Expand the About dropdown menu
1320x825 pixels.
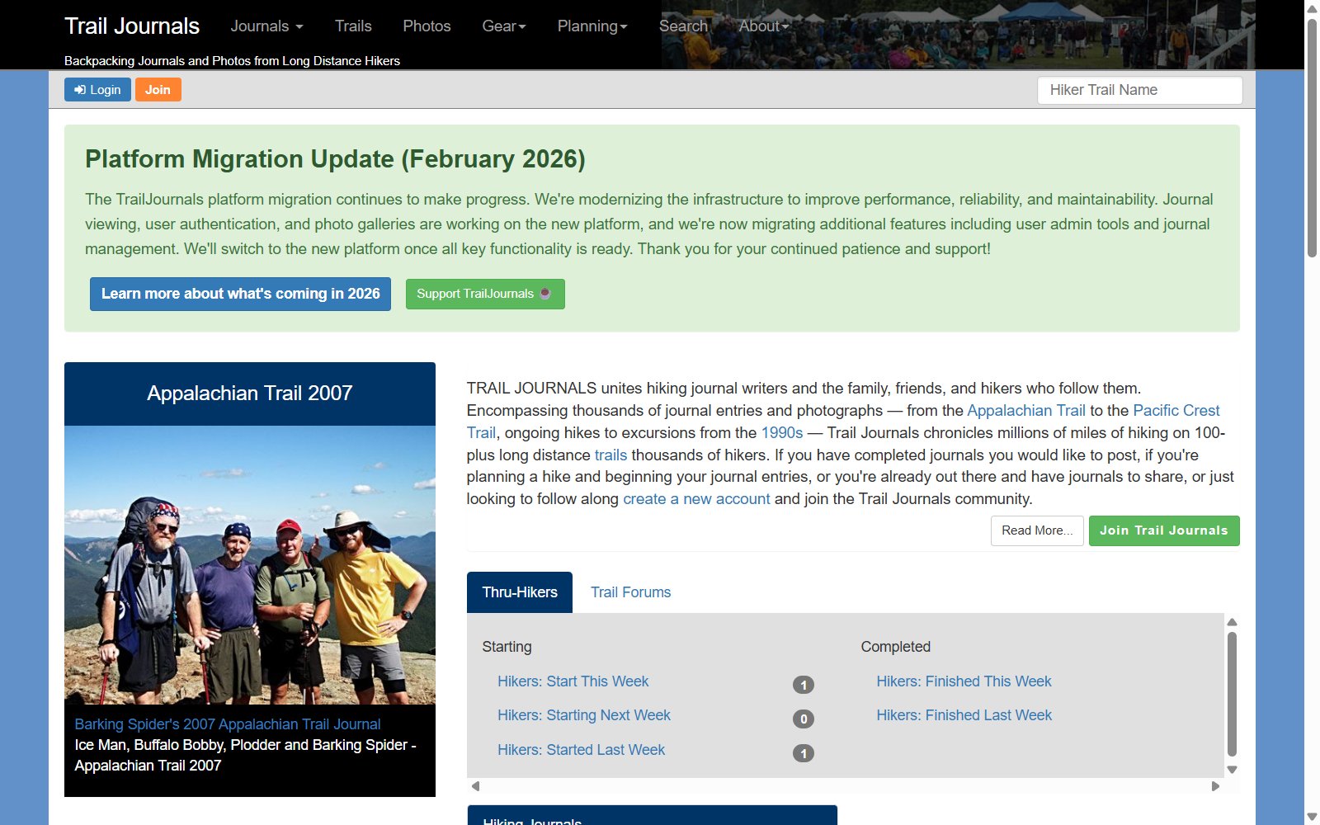764,26
